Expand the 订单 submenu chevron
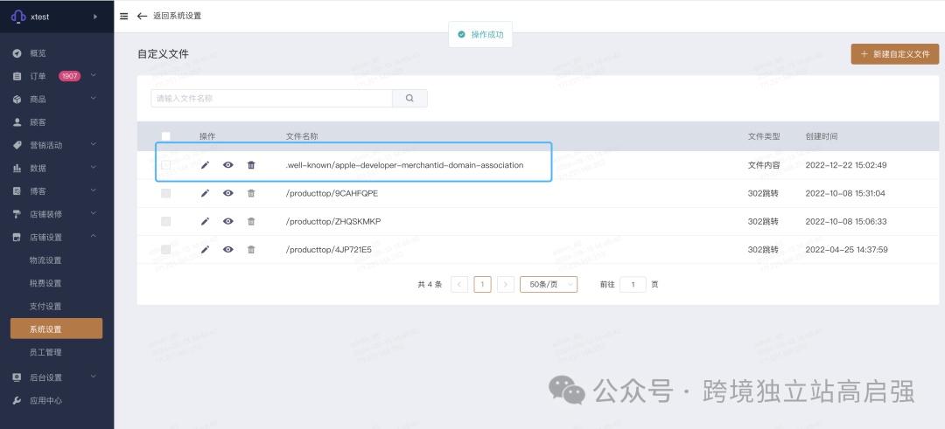 pyautogui.click(x=94, y=75)
